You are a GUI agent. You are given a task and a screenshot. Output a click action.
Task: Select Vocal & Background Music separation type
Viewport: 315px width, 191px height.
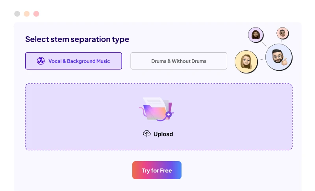point(74,61)
